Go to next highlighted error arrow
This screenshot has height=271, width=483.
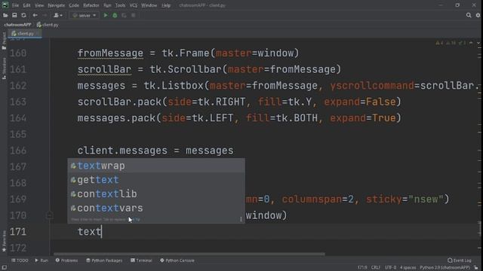tap(478, 43)
